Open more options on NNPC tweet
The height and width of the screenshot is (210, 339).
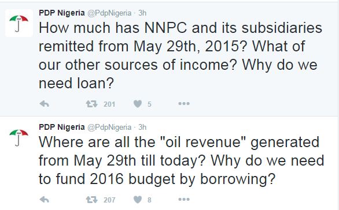tap(184, 104)
